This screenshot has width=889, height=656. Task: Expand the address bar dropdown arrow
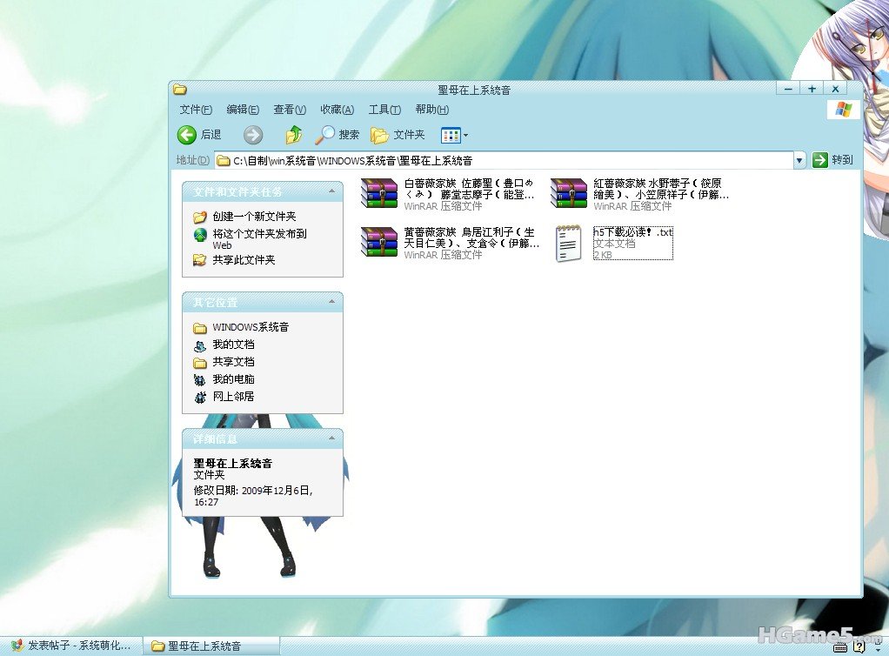[x=799, y=160]
